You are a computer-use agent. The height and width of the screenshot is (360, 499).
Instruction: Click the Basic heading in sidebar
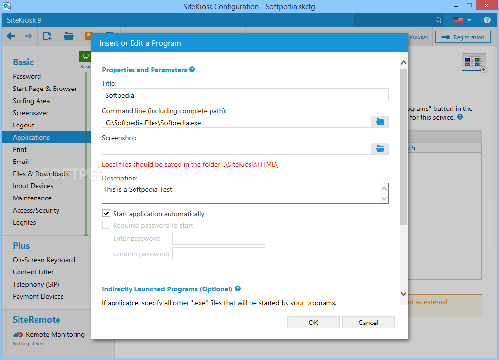tap(23, 62)
